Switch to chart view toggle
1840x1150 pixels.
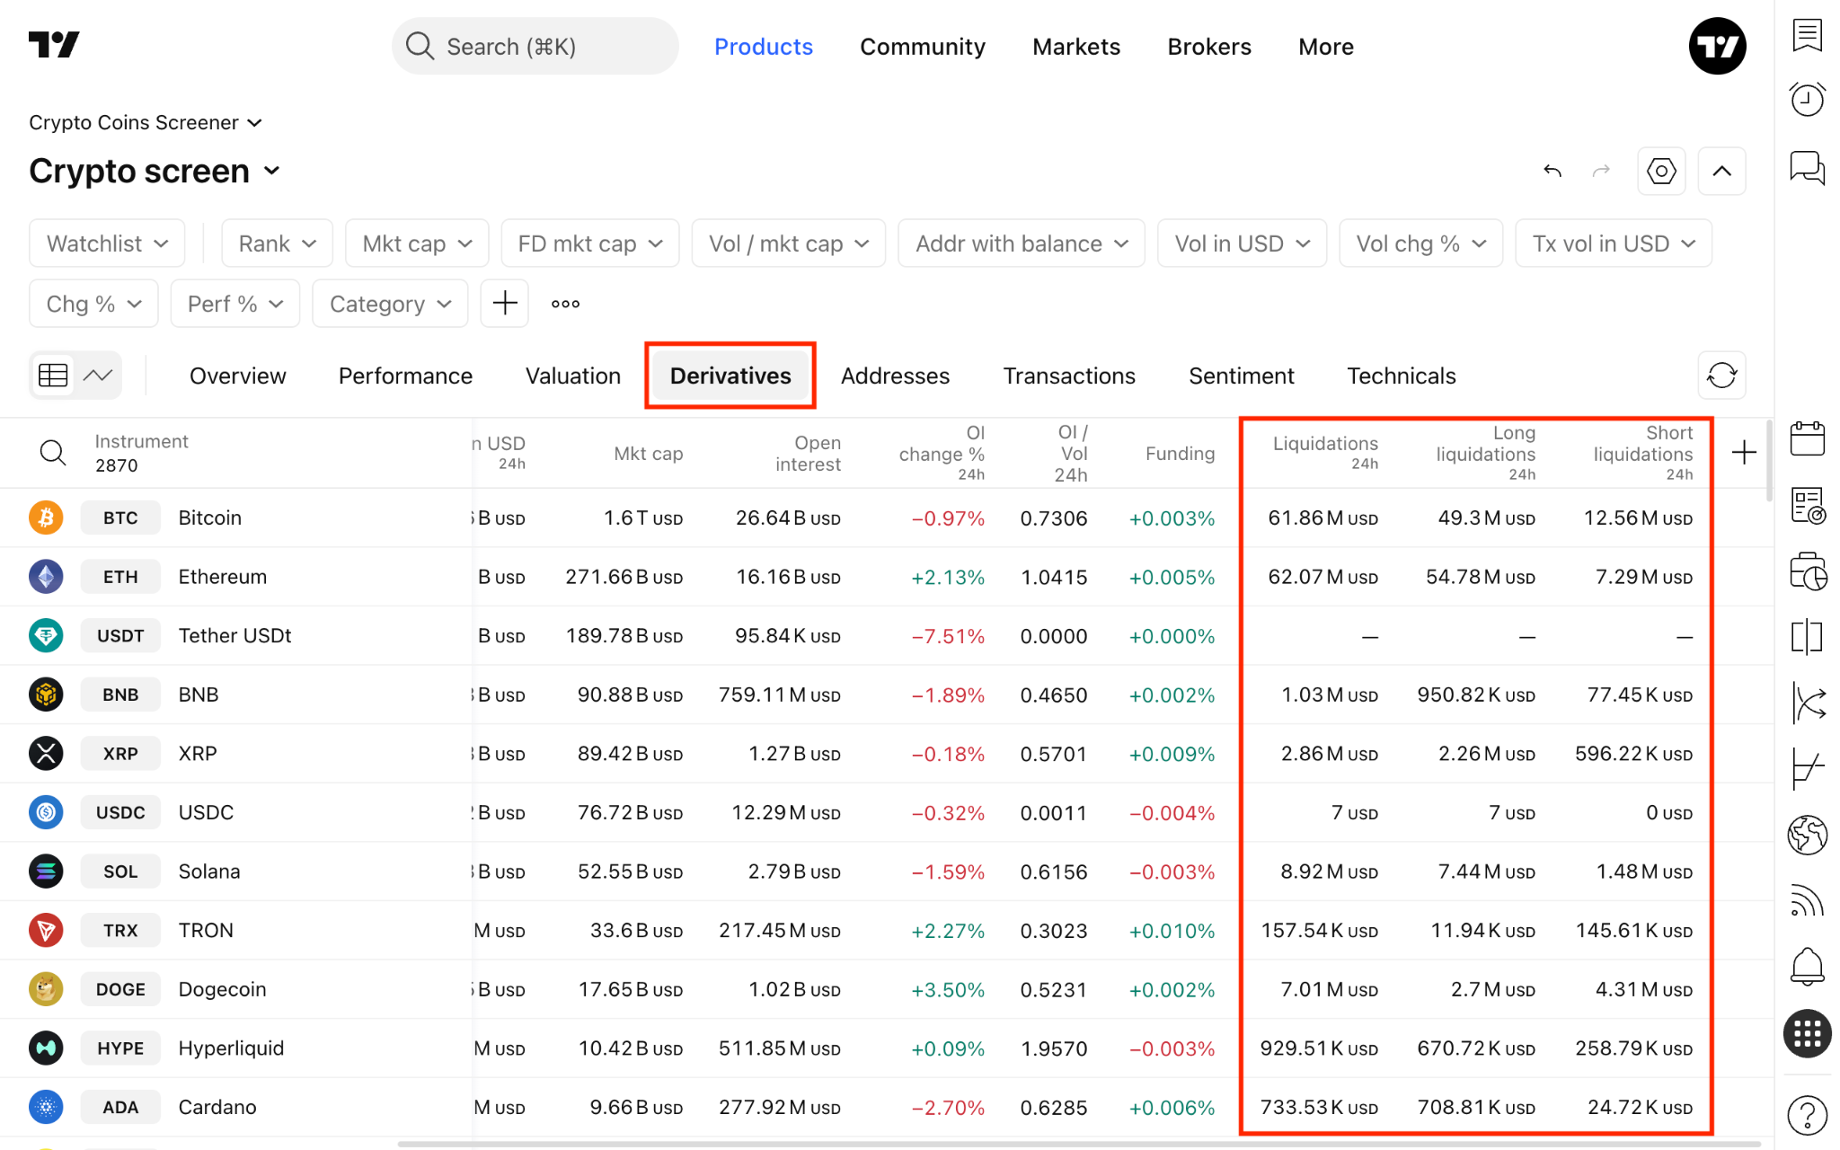pos(98,376)
